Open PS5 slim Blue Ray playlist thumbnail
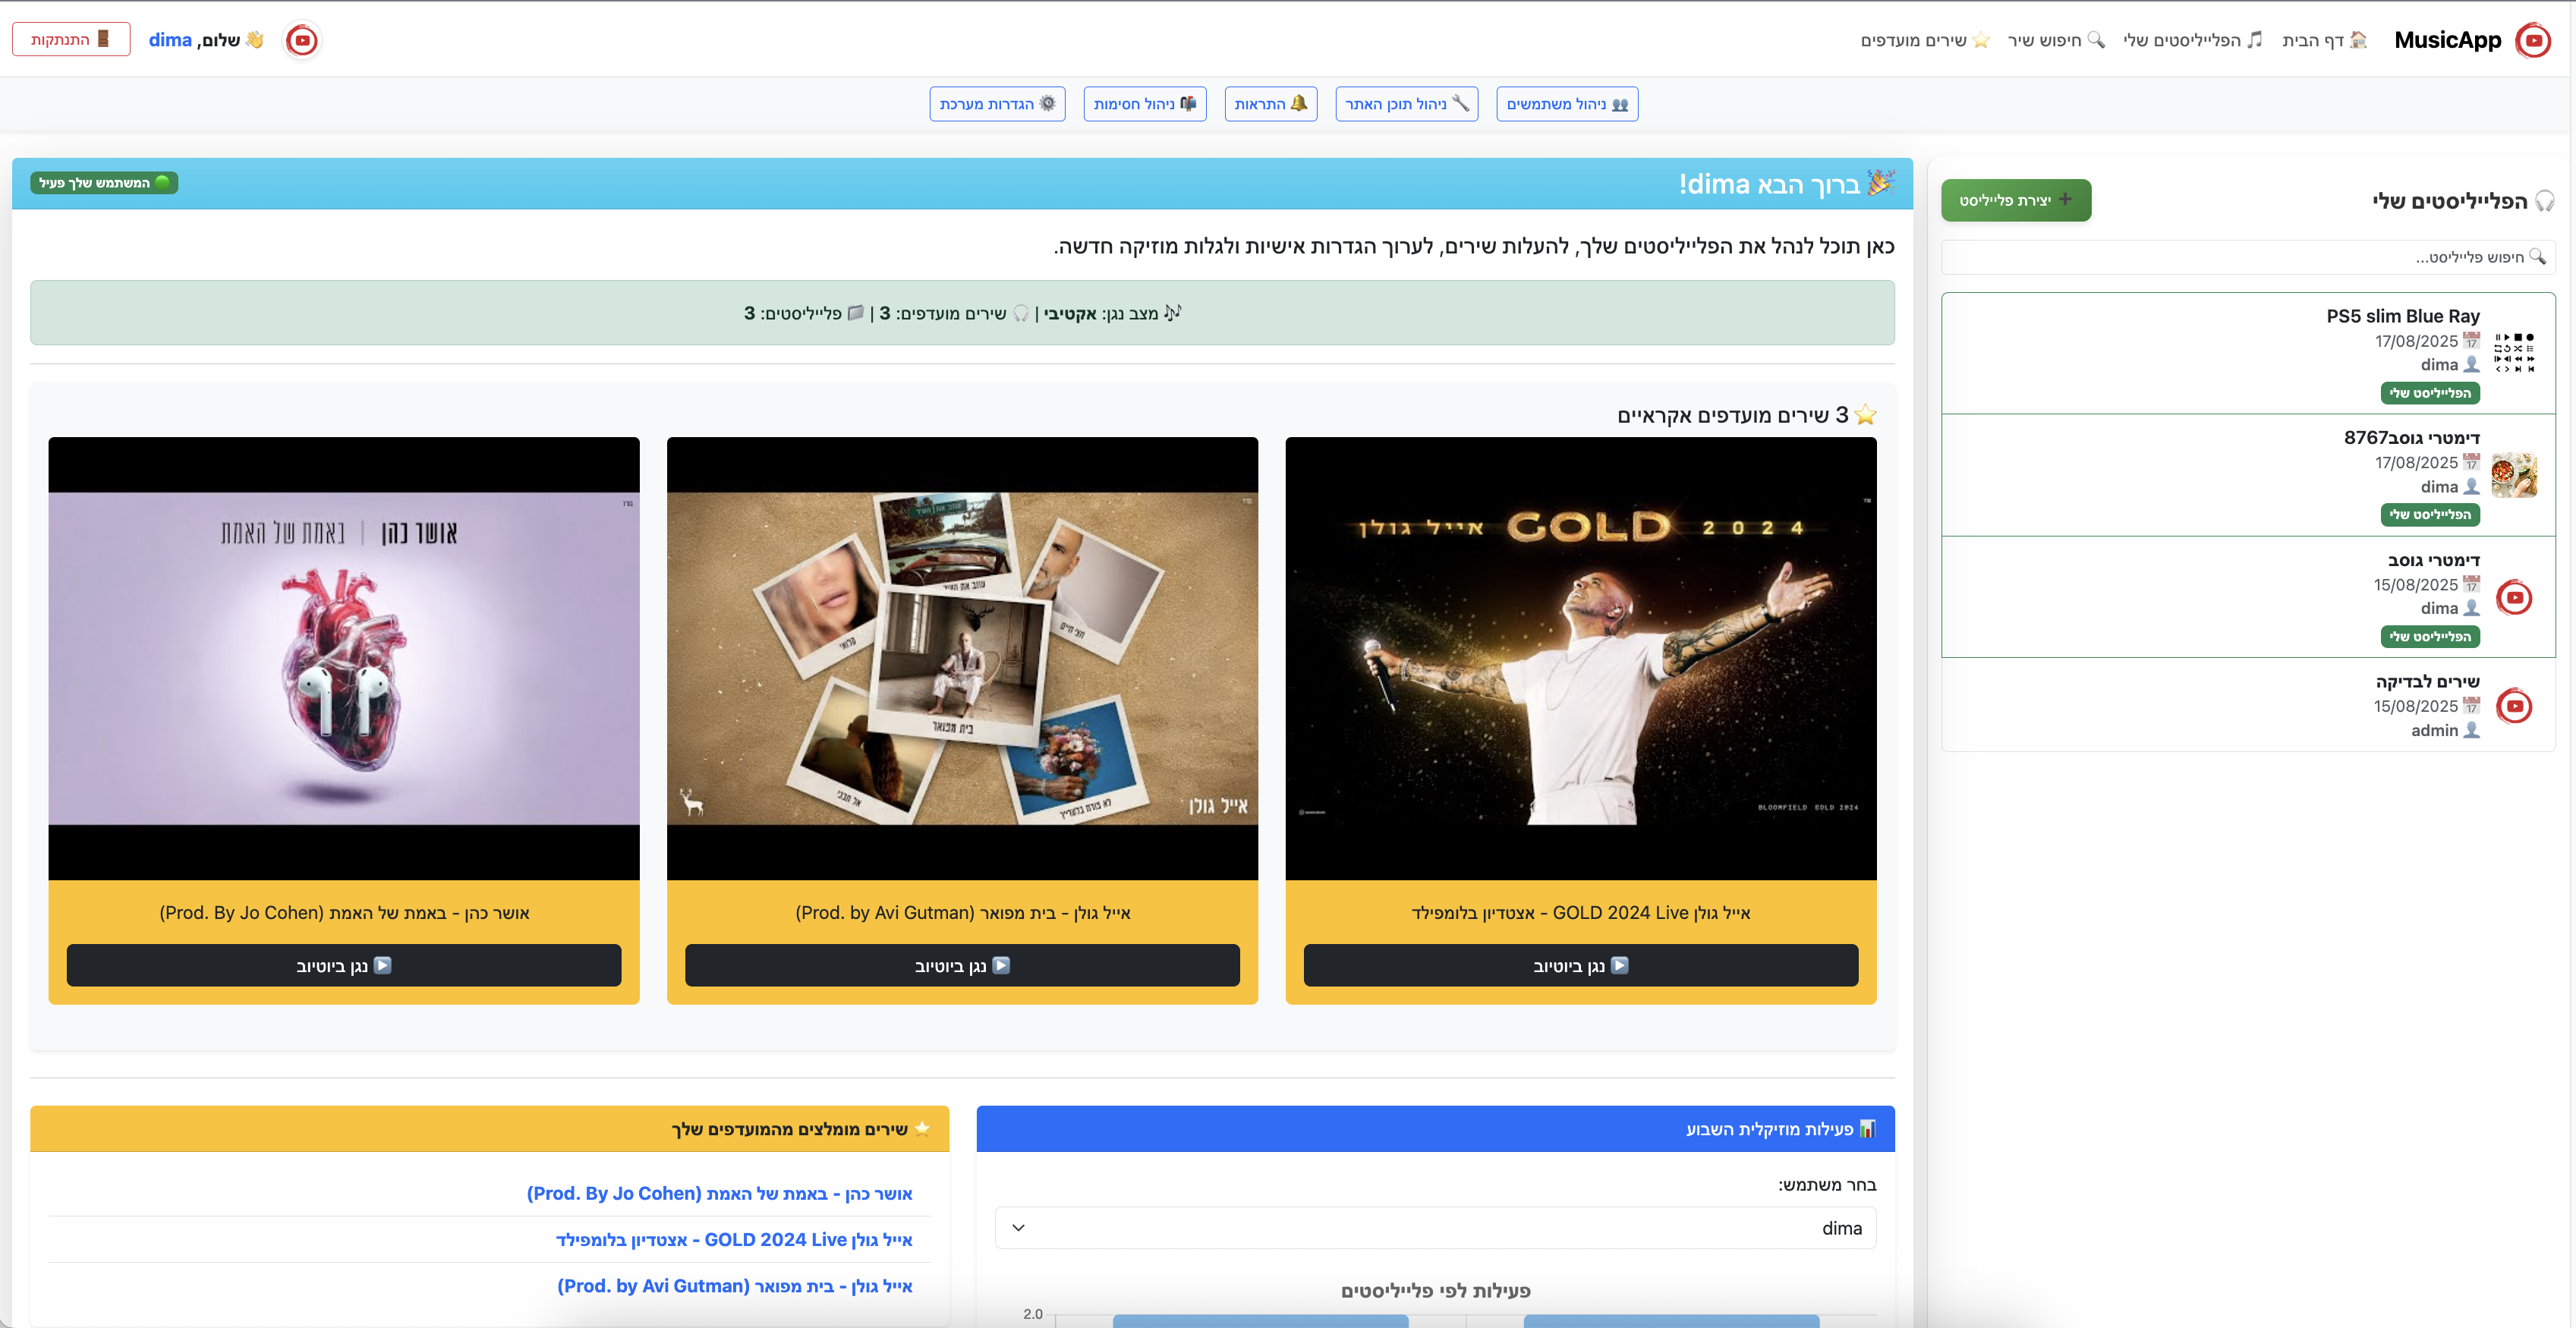The height and width of the screenshot is (1328, 2576). 2513,353
